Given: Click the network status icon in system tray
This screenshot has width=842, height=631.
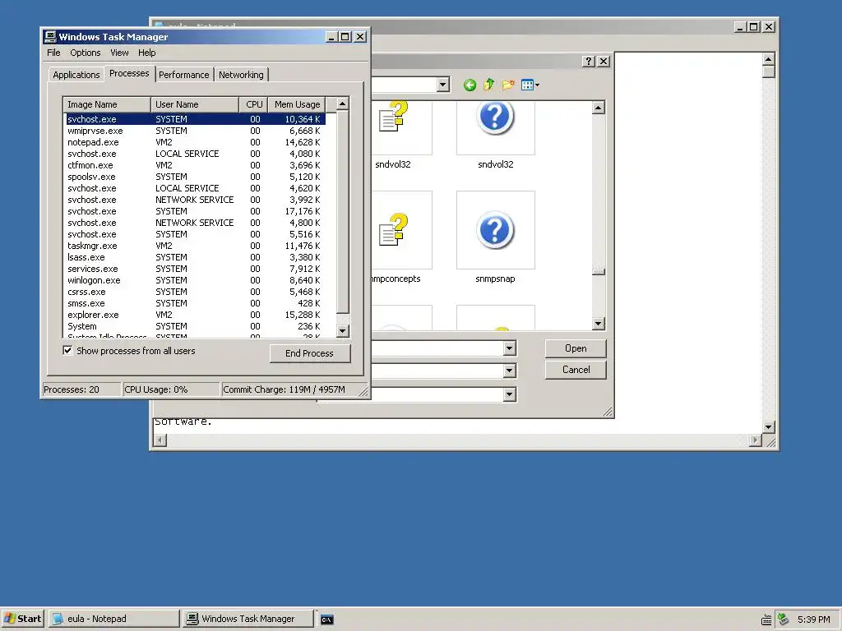Looking at the screenshot, I should click(783, 619).
